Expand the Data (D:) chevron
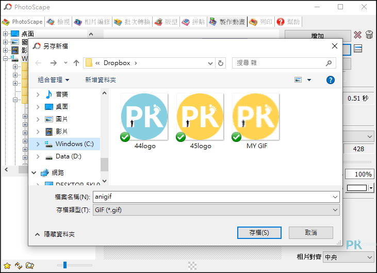Viewport: 377px width, 273px height. click(38, 156)
